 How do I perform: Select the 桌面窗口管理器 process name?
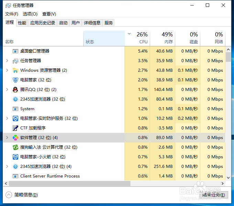(x=35, y=51)
